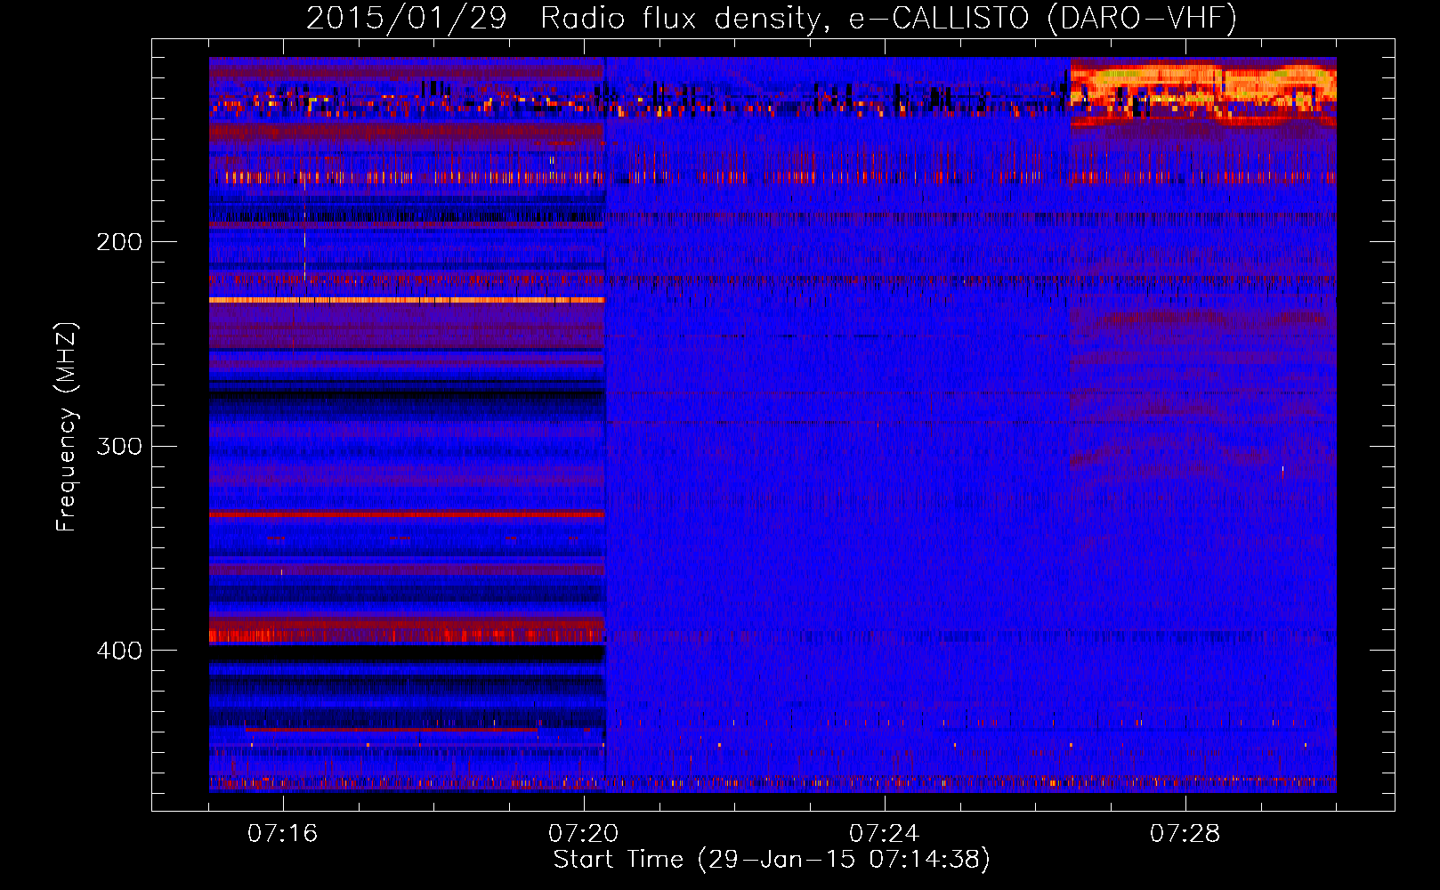Click the 400 frequency tick label
This screenshot has width=1440, height=890.
(x=119, y=651)
